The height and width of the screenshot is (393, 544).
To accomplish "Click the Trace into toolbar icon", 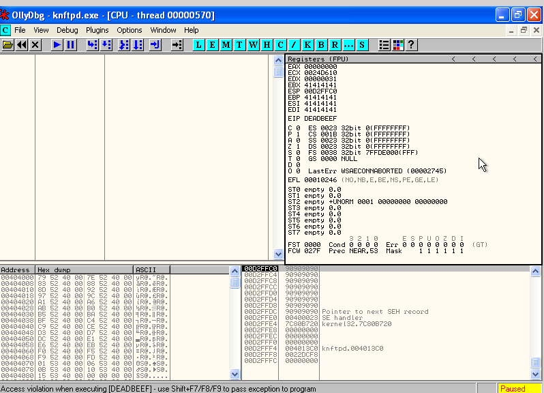I will (124, 45).
